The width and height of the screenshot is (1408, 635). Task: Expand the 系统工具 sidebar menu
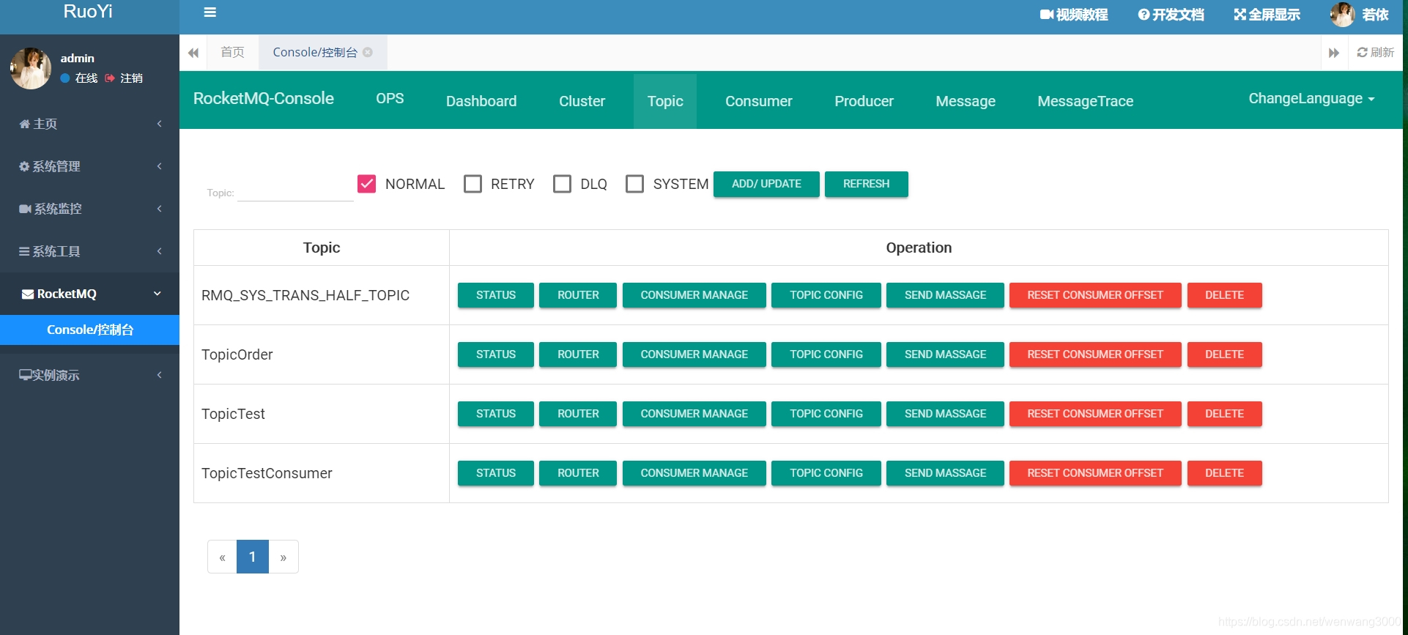(x=89, y=251)
